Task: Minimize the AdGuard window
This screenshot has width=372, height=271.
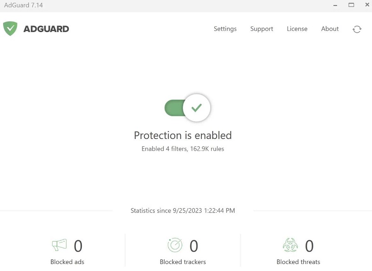Action: (x=335, y=5)
